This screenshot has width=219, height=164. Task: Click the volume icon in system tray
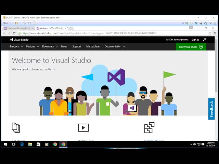coord(195,144)
